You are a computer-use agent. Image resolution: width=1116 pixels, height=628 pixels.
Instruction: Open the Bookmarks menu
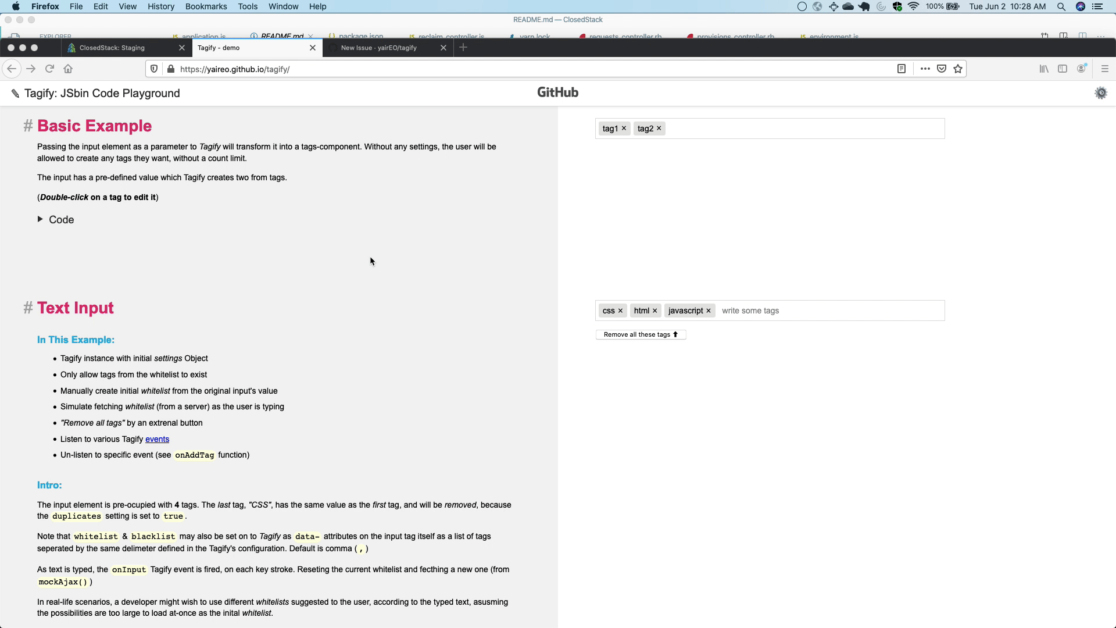pos(206,6)
